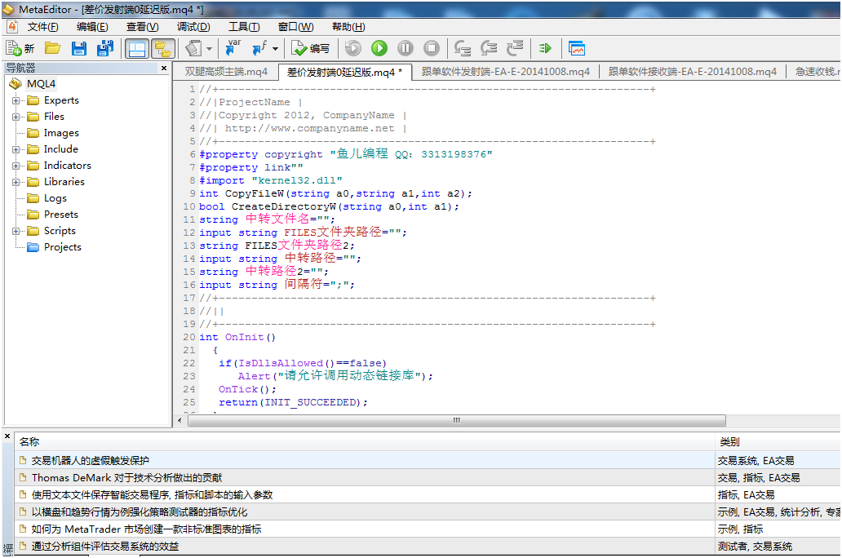Select the Projects folder
842x558 pixels.
click(x=62, y=247)
